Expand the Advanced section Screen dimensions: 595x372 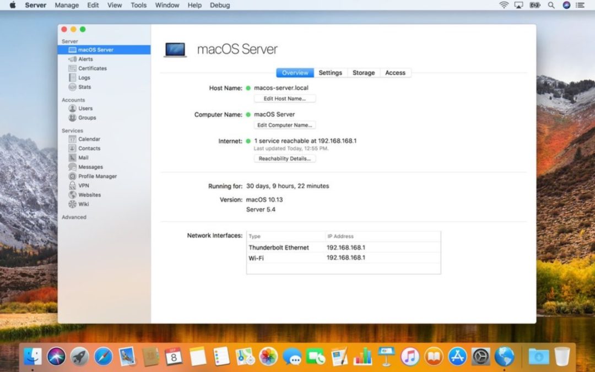point(74,217)
